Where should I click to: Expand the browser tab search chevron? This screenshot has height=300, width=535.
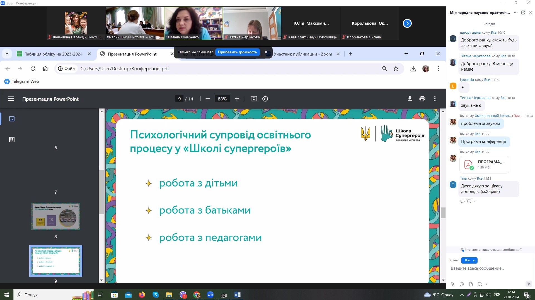7,54
